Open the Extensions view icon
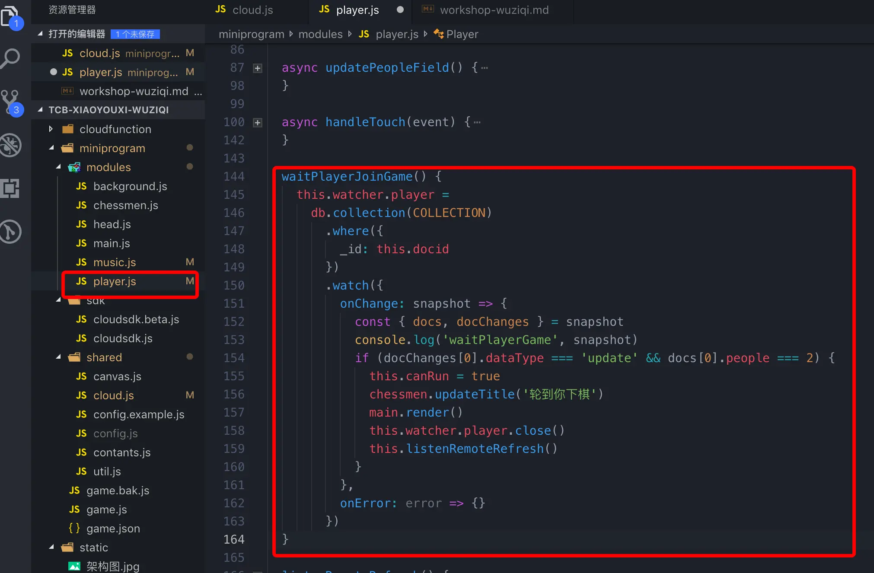This screenshot has height=573, width=874. point(10,188)
